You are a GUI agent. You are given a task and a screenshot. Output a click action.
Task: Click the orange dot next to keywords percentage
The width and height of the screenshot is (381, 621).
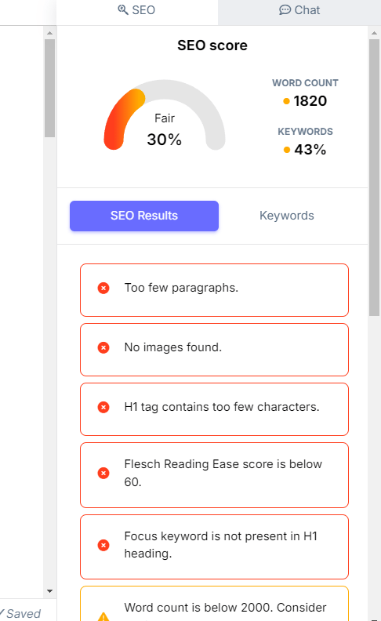pyautogui.click(x=287, y=150)
